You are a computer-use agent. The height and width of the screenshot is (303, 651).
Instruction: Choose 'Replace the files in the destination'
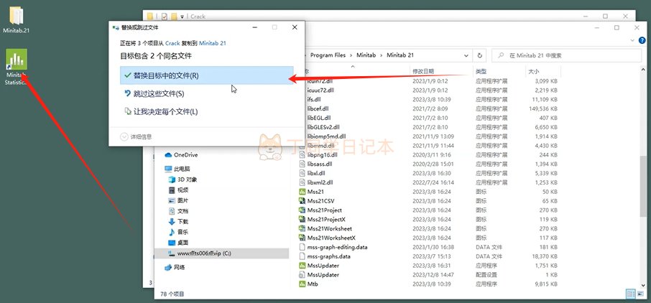[x=165, y=75]
